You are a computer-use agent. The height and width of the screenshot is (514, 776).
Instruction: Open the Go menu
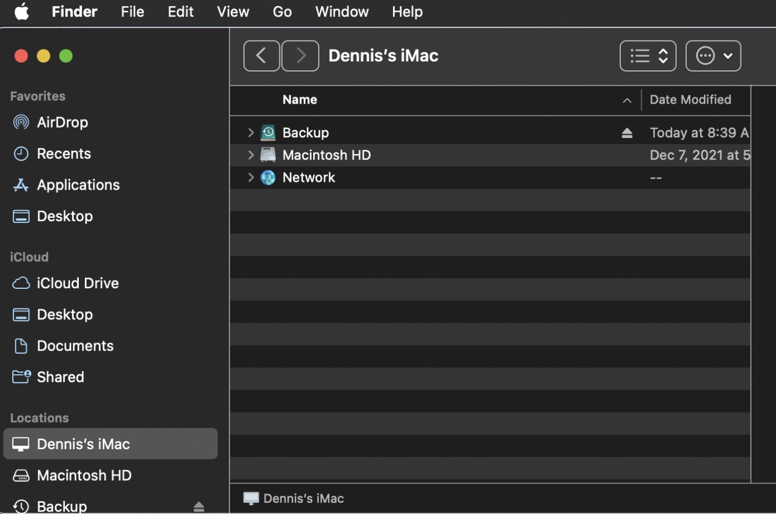282,12
